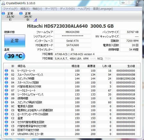
Task: Click the firmware field MKAOA390
Action: click(73, 32)
